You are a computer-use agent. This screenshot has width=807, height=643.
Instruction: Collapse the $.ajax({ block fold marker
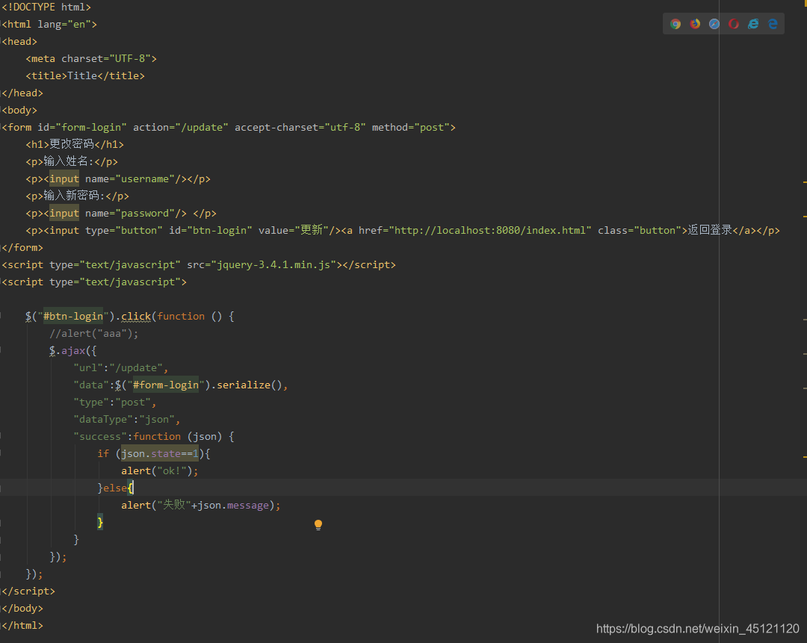pyautogui.click(x=1, y=350)
